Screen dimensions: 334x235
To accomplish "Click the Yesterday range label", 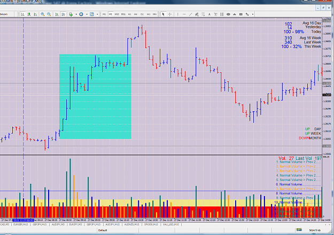I will point(313,27).
